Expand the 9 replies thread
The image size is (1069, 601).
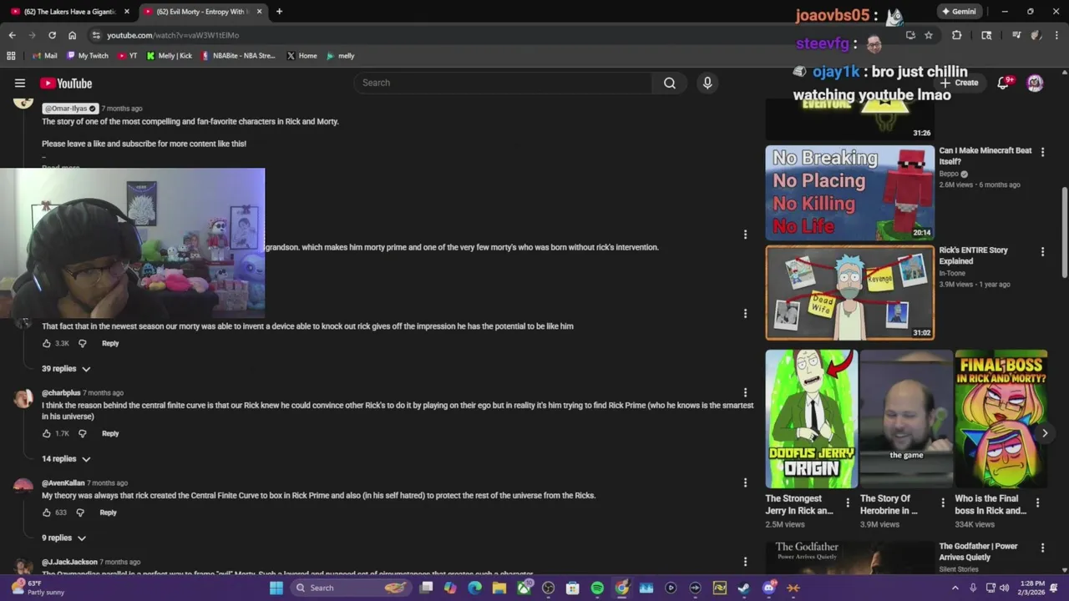pyautogui.click(x=63, y=538)
